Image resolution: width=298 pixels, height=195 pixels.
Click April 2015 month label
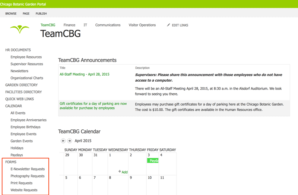83,141
